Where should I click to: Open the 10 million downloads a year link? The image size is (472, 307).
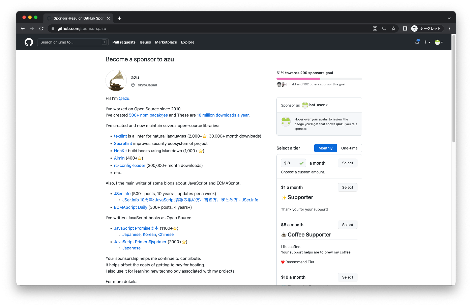click(223, 115)
